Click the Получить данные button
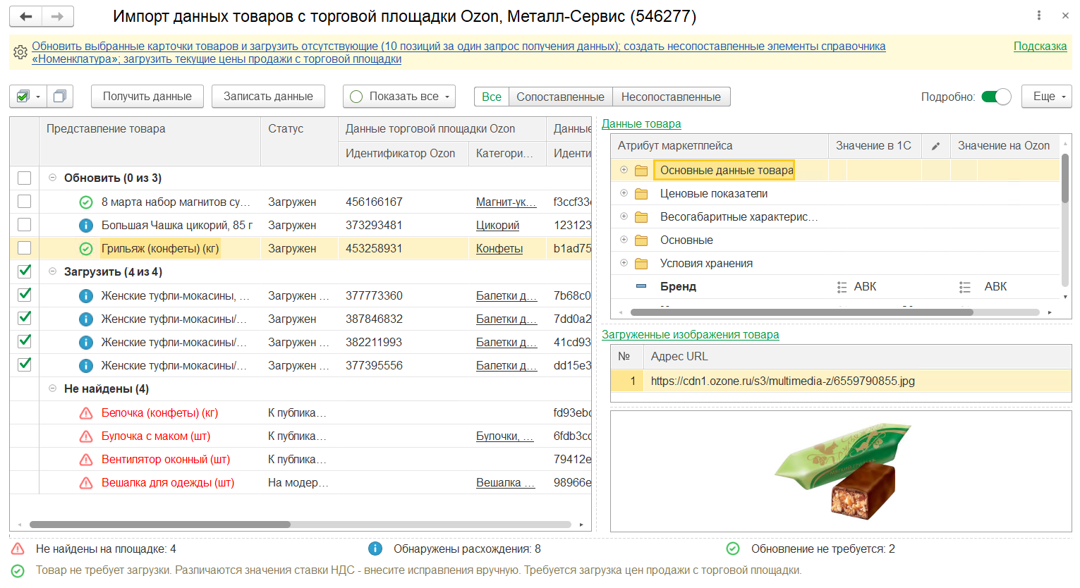The height and width of the screenshot is (588, 1080). [x=147, y=97]
